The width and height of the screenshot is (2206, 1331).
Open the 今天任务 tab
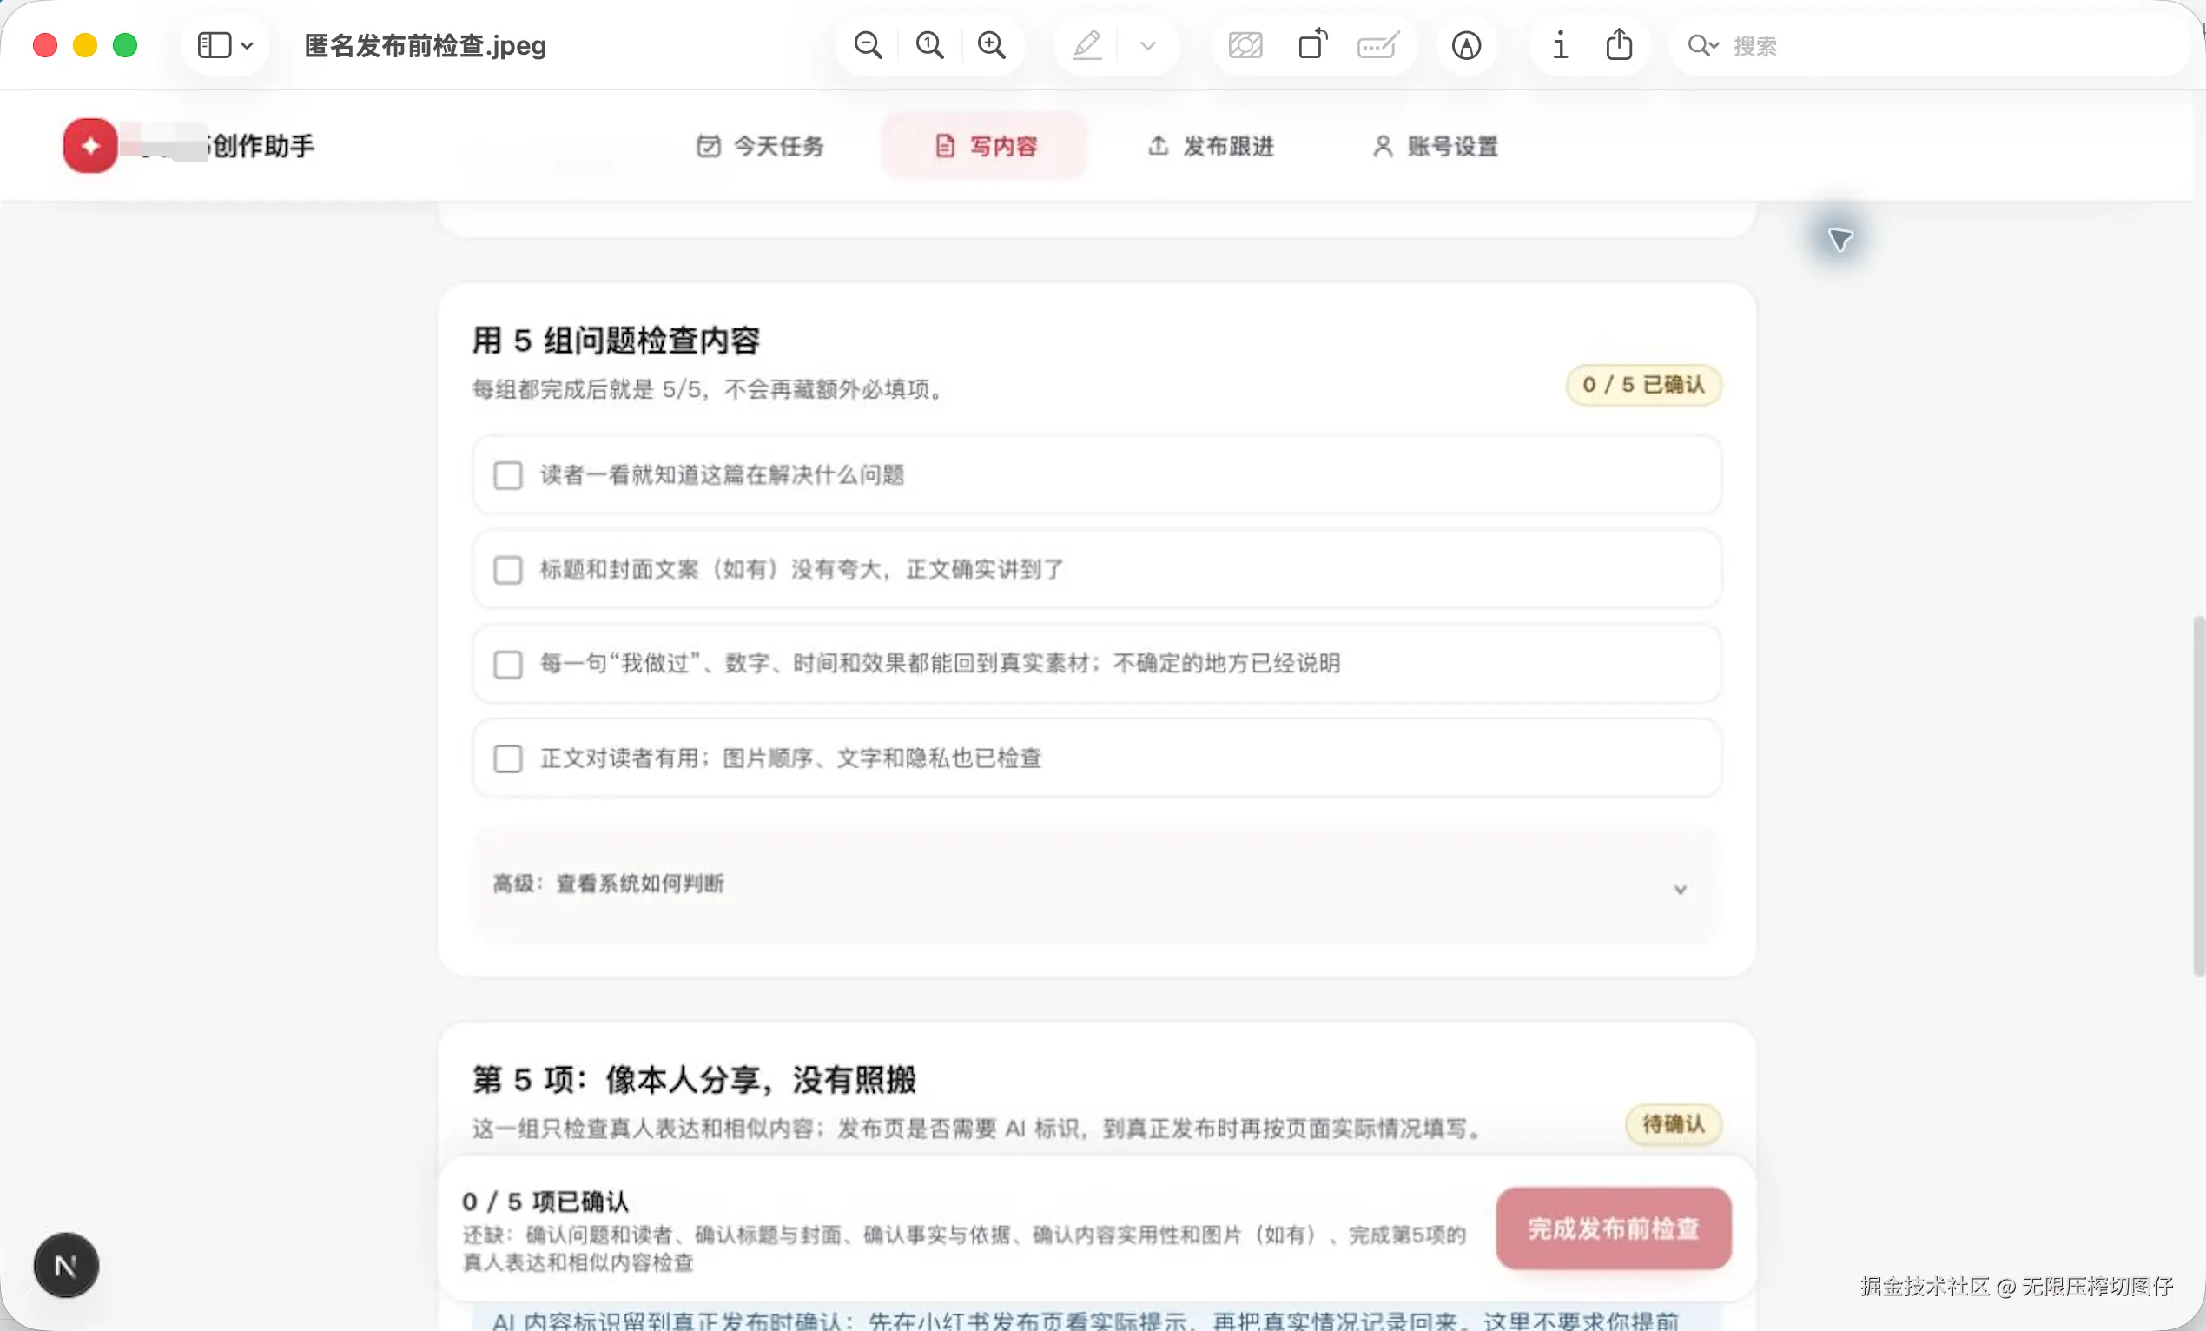point(761,146)
